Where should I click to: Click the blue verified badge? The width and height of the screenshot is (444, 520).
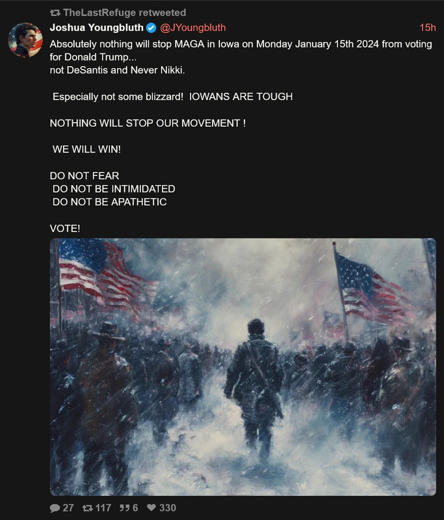[151, 28]
